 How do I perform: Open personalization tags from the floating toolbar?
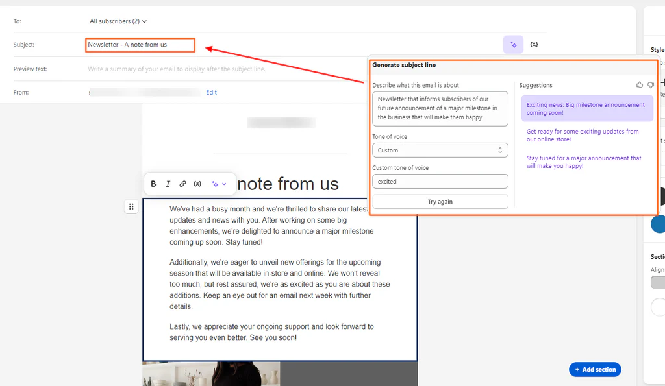click(198, 184)
